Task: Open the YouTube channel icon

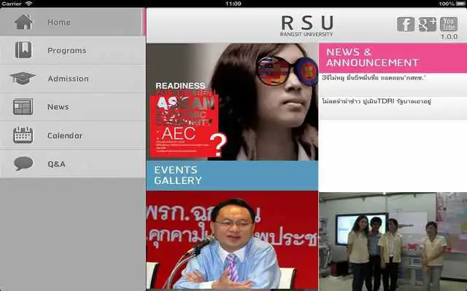Action: click(449, 24)
